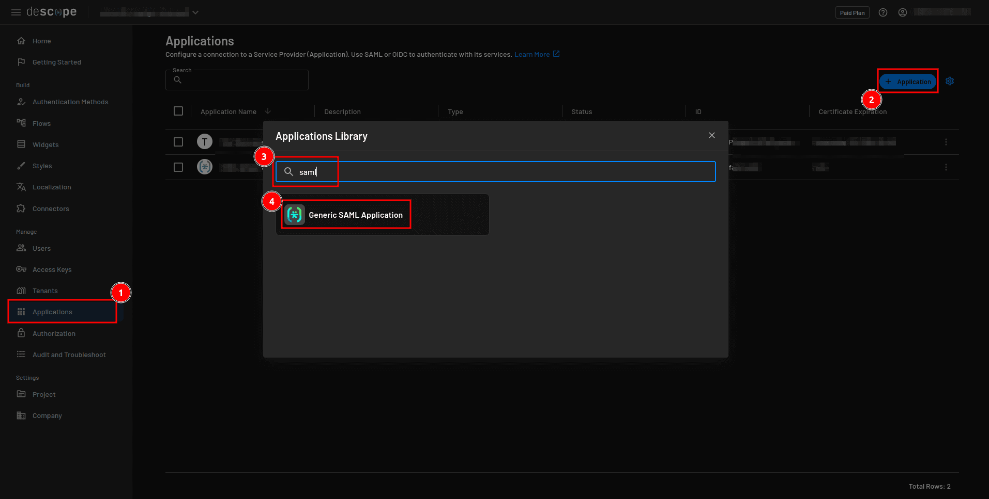Click the table settings gear icon
989x499 pixels.
click(950, 82)
